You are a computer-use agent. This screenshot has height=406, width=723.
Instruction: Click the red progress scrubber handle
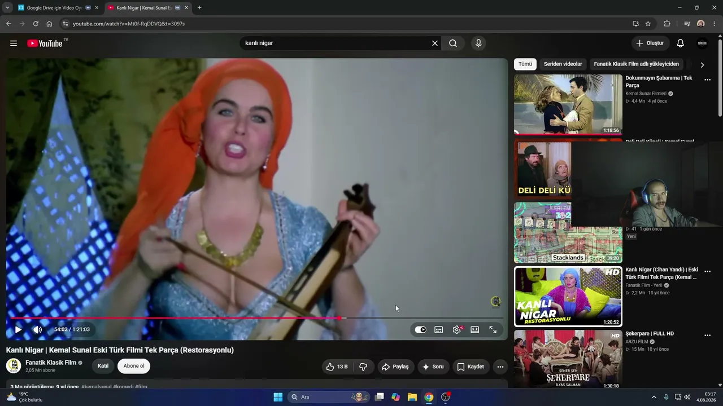click(339, 318)
